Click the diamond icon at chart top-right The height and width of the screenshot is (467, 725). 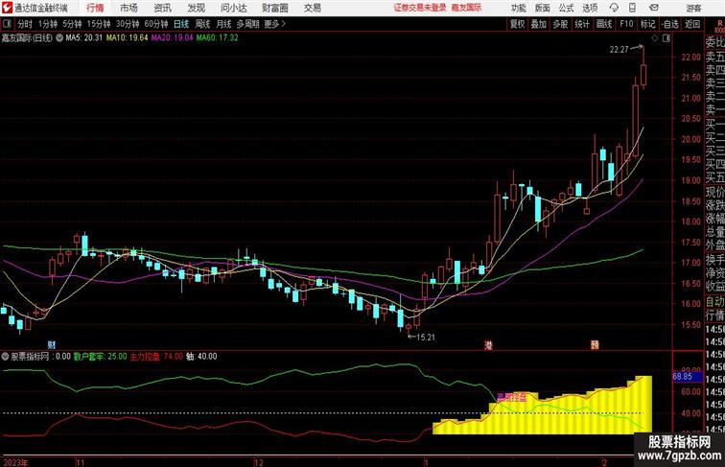[x=655, y=38]
